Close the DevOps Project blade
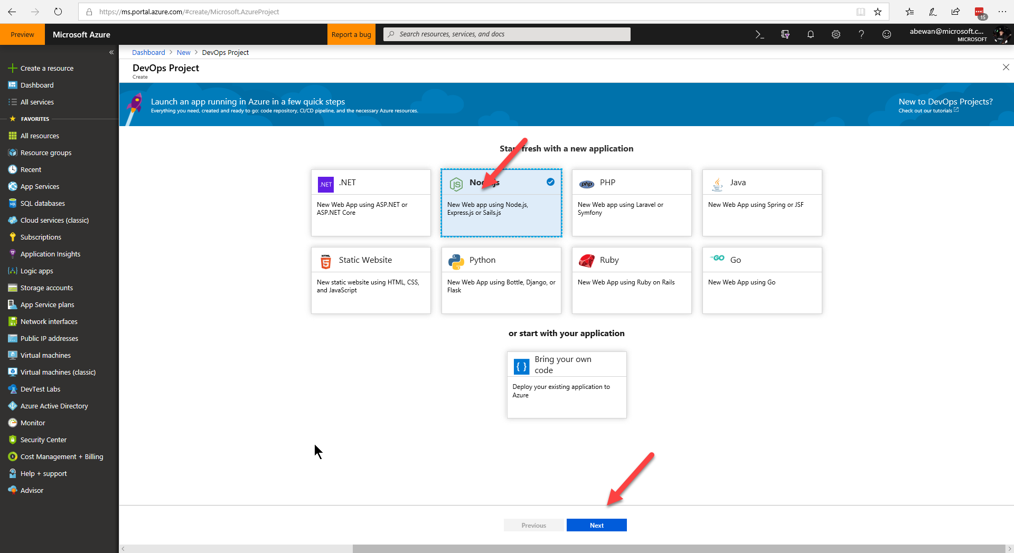1014x553 pixels. tap(1006, 67)
